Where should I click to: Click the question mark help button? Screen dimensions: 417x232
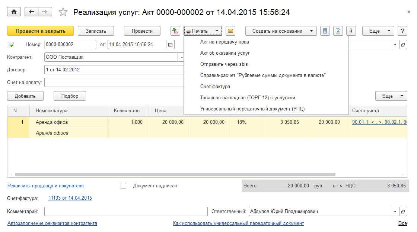point(402,31)
